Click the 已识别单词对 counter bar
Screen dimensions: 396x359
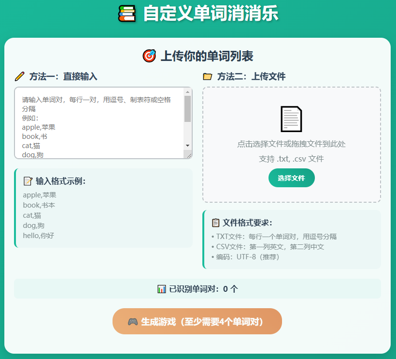point(198,289)
